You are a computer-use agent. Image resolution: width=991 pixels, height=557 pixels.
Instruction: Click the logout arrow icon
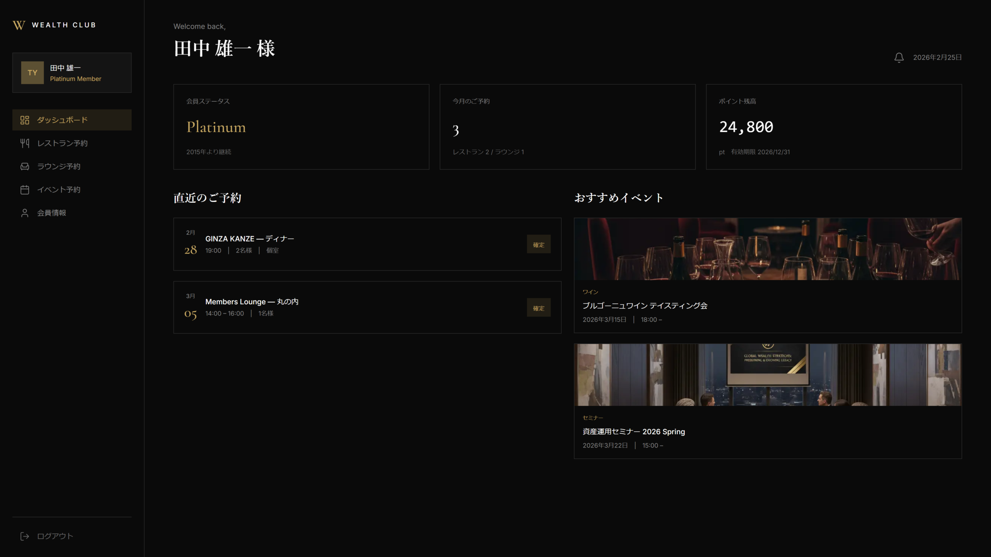25,536
